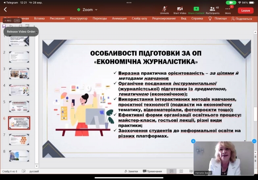Click the slide area vertical scrollbar thumb
The width and height of the screenshot is (258, 180).
pos(255,114)
